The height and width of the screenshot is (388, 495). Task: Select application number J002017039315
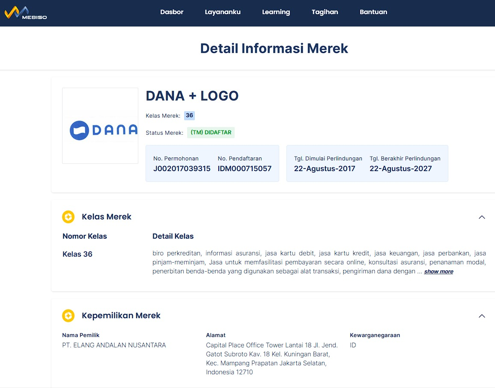click(182, 169)
